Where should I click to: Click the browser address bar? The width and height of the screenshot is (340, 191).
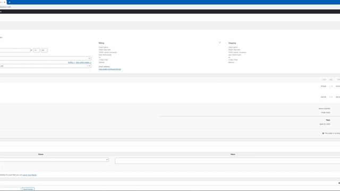tap(170, 7)
